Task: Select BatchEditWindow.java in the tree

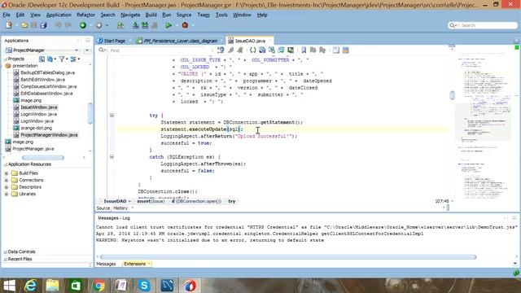Action: pos(43,80)
